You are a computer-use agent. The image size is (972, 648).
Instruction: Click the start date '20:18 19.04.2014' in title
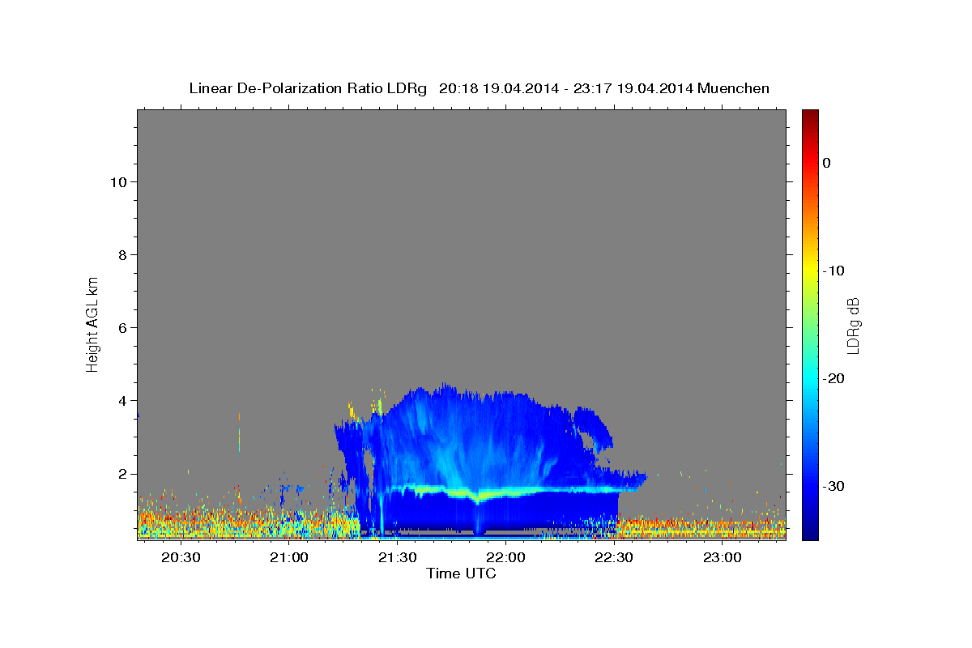pyautogui.click(x=498, y=88)
